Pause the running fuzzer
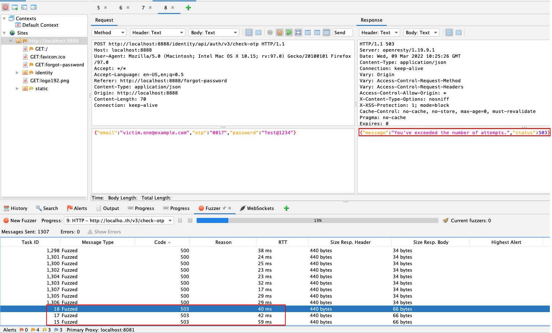 tap(180, 220)
